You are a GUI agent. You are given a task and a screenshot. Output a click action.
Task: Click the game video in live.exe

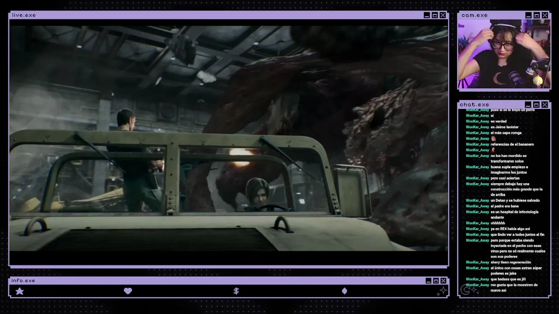pyautogui.click(x=228, y=138)
